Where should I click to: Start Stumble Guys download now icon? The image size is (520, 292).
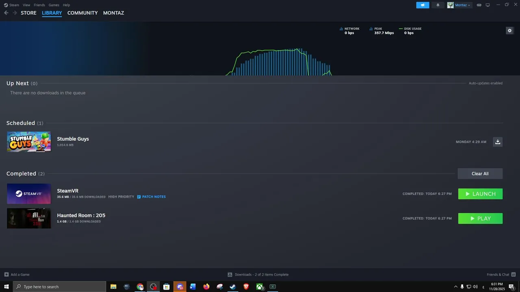click(498, 142)
